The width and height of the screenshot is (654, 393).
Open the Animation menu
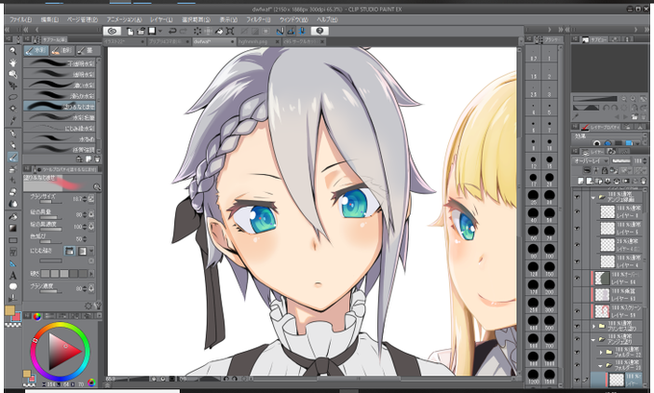tap(124, 19)
